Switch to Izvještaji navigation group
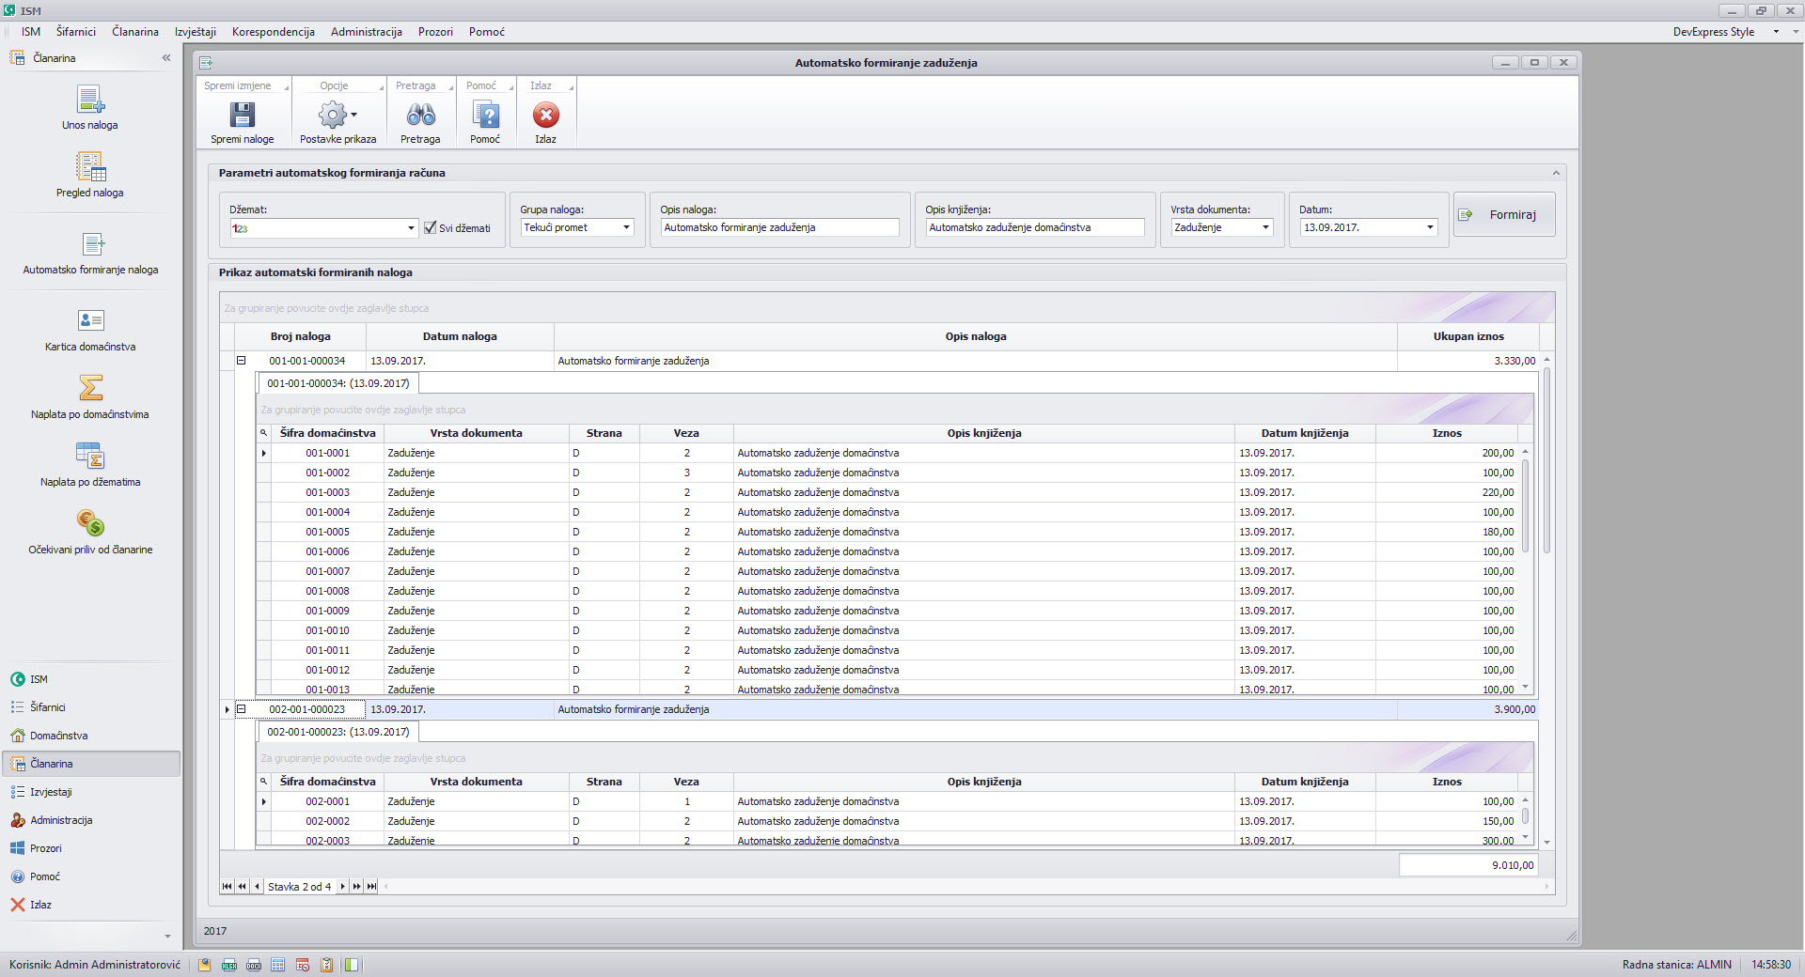The height and width of the screenshot is (977, 1805). point(90,792)
